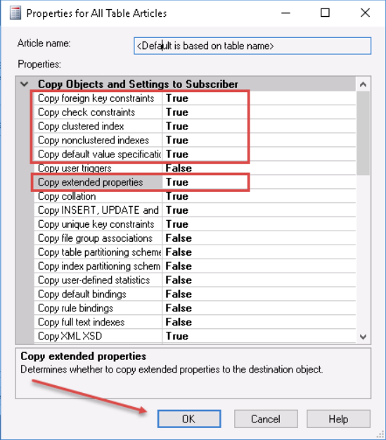Click the True value for Copy XML XSD
Image resolution: width=386 pixels, height=440 pixels.
pyautogui.click(x=177, y=336)
